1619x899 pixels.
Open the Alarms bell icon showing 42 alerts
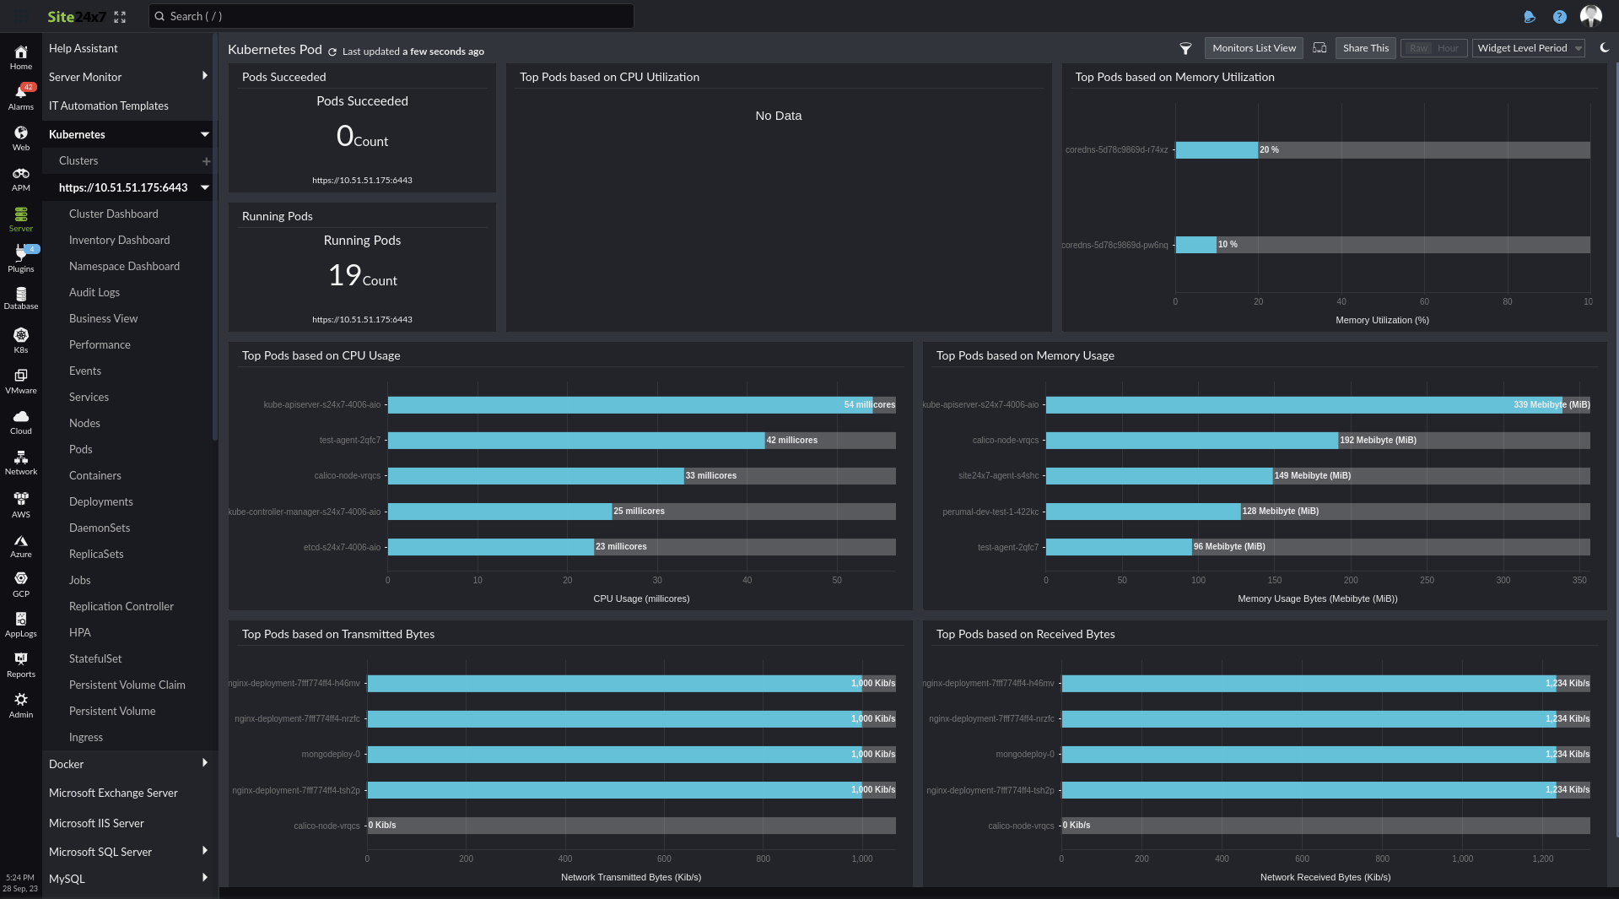(x=20, y=93)
